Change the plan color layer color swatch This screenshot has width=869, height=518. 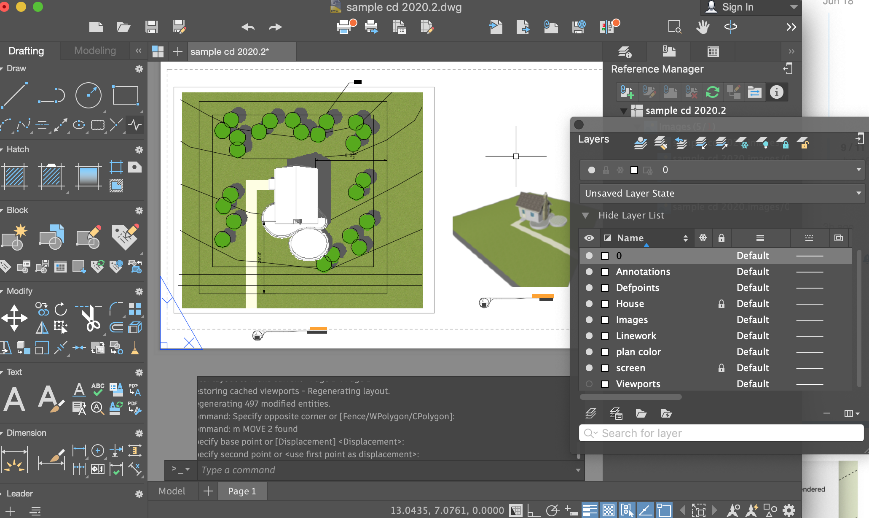tap(605, 352)
